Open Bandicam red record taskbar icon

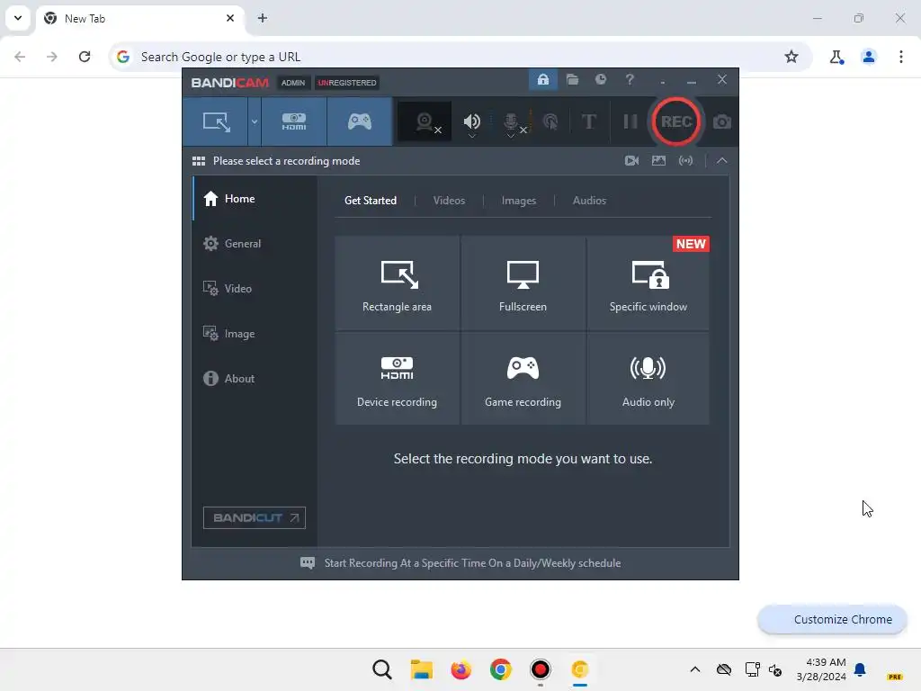pos(540,669)
